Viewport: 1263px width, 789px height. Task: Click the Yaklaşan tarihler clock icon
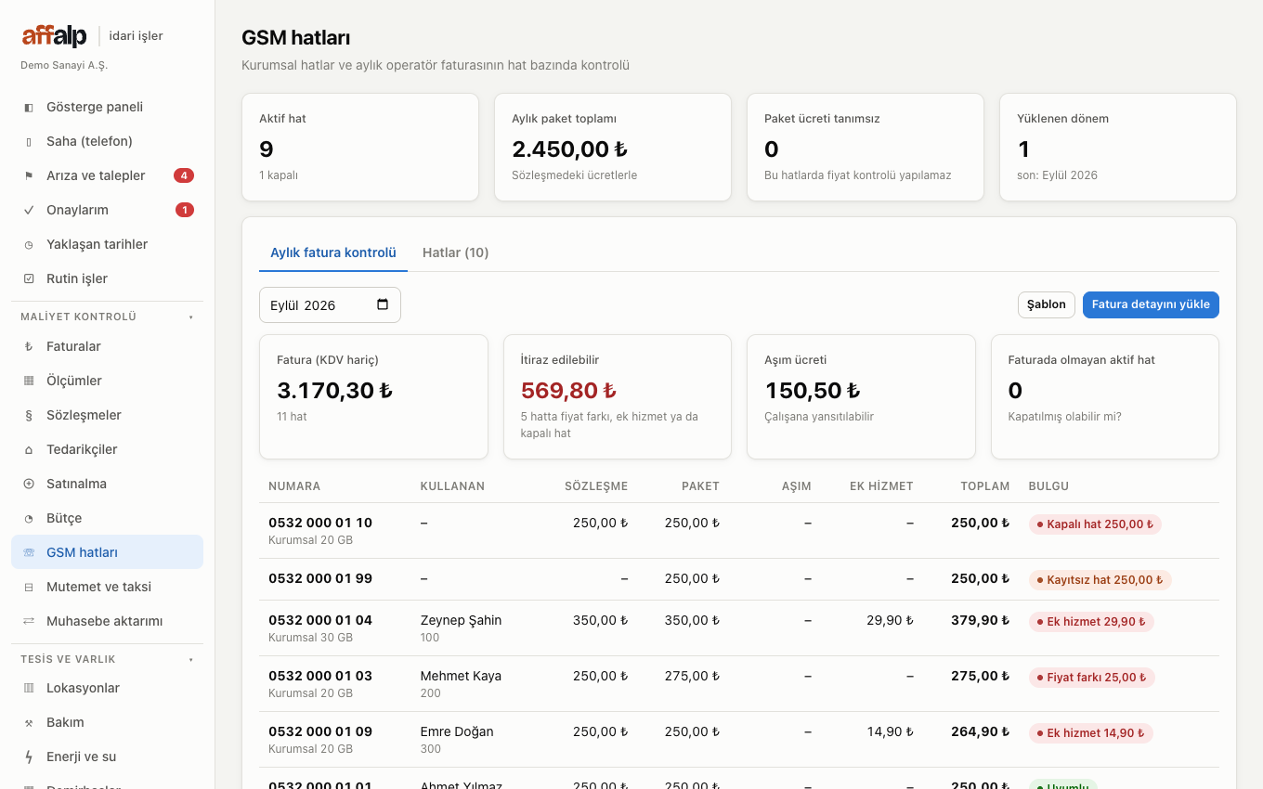29,245
